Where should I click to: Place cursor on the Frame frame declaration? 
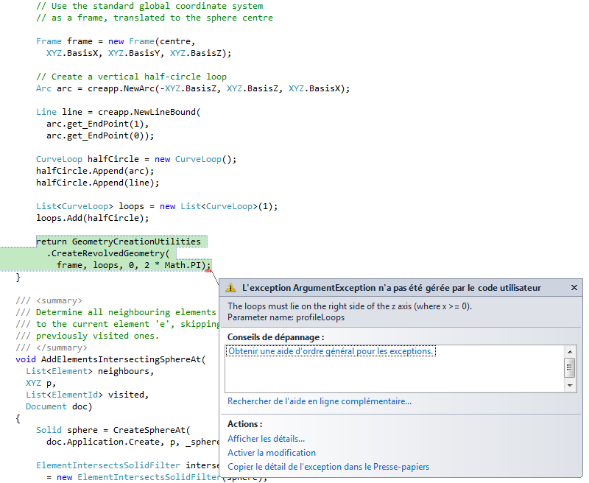pyautogui.click(x=81, y=40)
